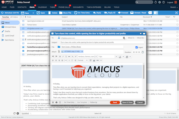Viewport: 179px width, 119px height.
Task: Click the Subject input field
Action: click(x=102, y=42)
